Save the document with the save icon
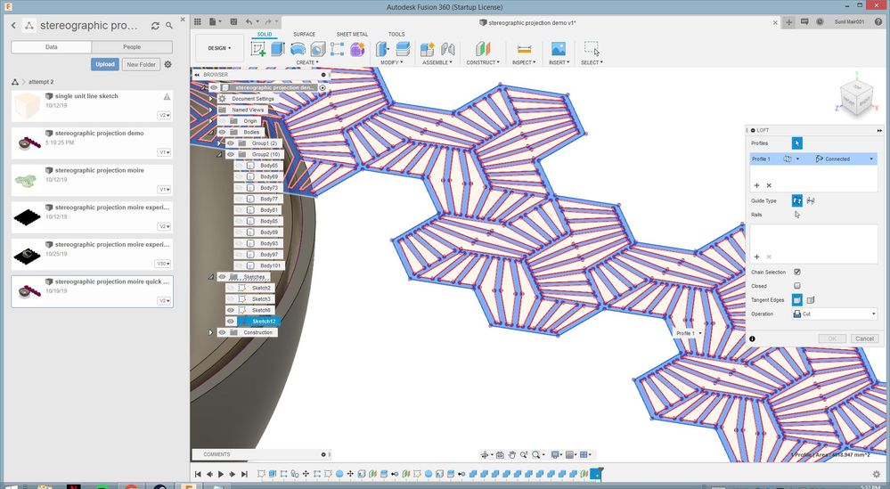The width and height of the screenshot is (890, 489). (233, 21)
